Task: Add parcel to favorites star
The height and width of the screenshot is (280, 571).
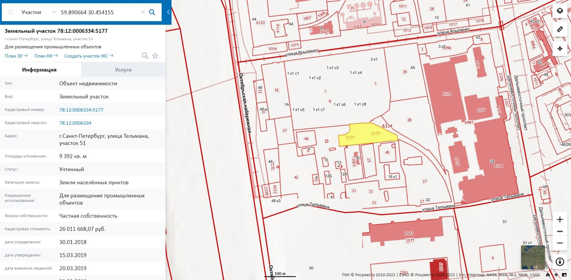Action: [155, 56]
